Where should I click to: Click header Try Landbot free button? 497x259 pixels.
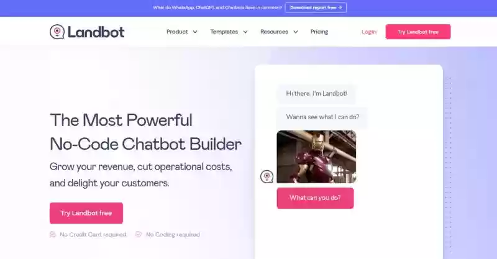[418, 32]
